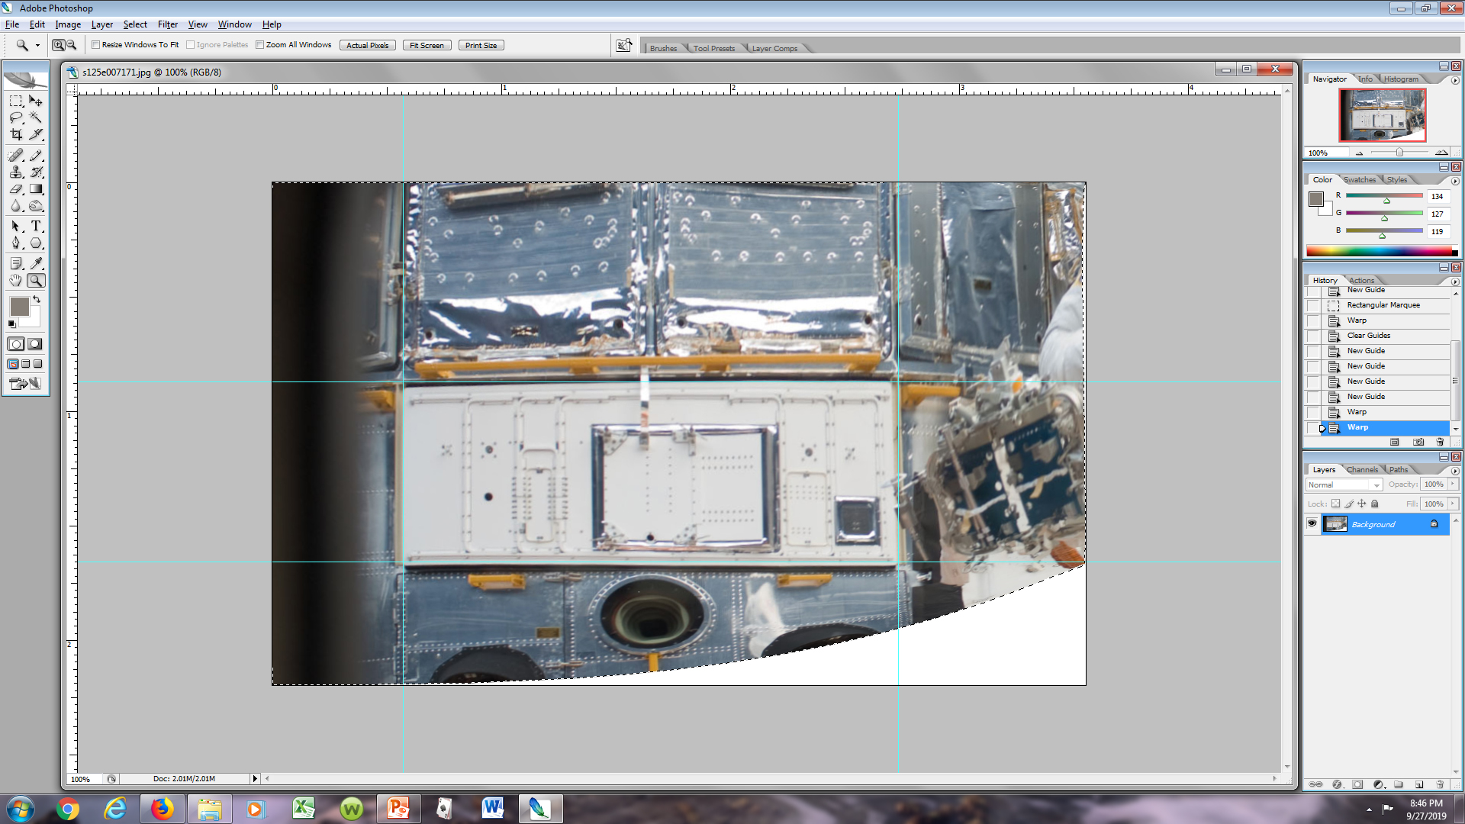Open the Filter menu

[167, 24]
